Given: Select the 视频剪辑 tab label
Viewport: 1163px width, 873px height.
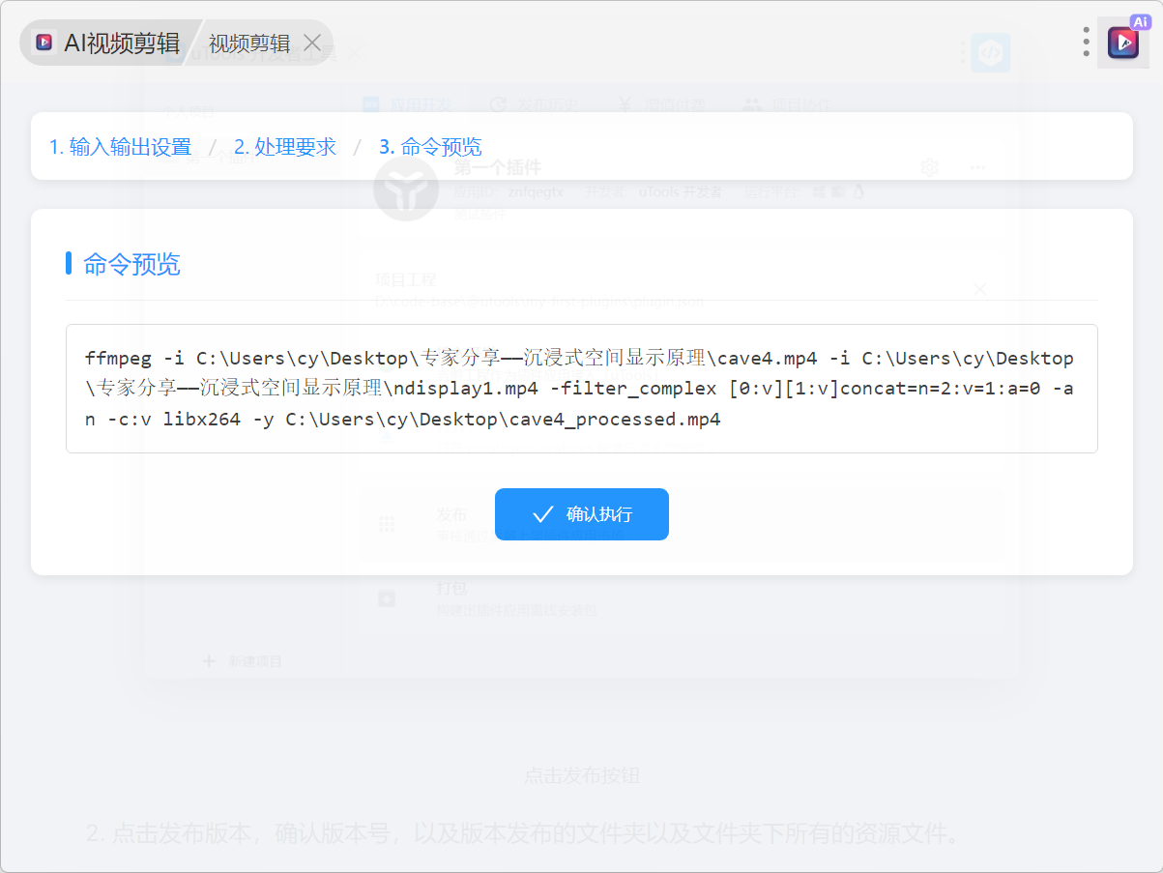Looking at the screenshot, I should 249,44.
